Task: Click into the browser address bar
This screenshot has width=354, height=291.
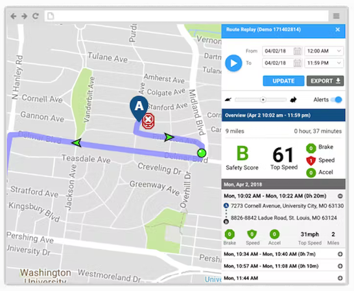Action: [186, 16]
